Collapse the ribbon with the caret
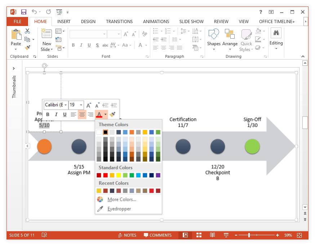Image resolution: width=315 pixels, height=246 pixels. tap(303, 56)
